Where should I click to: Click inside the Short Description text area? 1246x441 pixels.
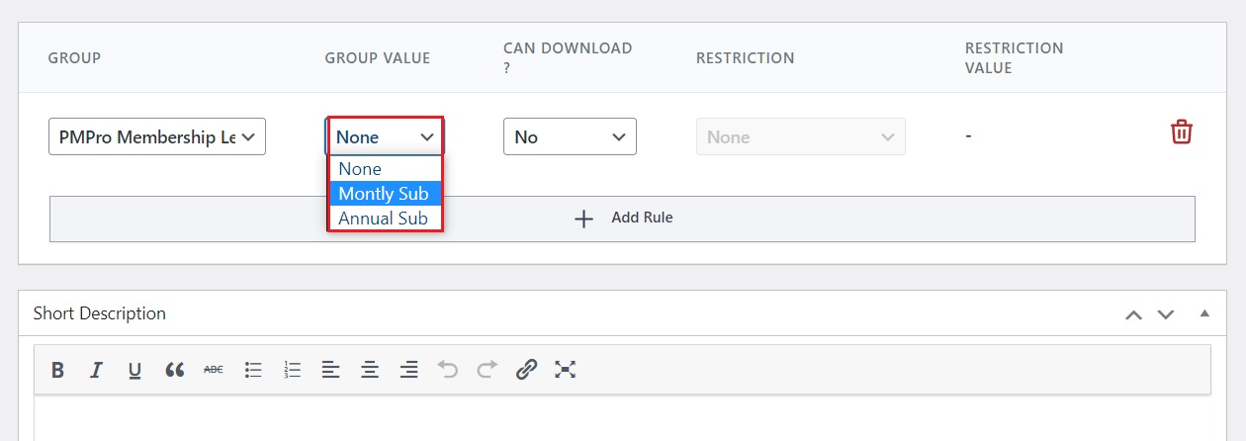point(622,418)
